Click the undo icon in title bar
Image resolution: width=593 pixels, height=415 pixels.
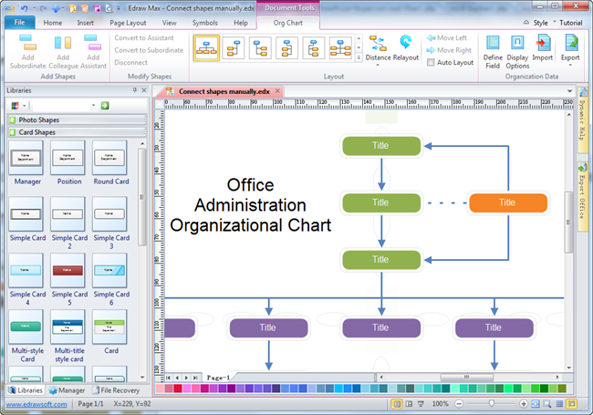point(25,8)
